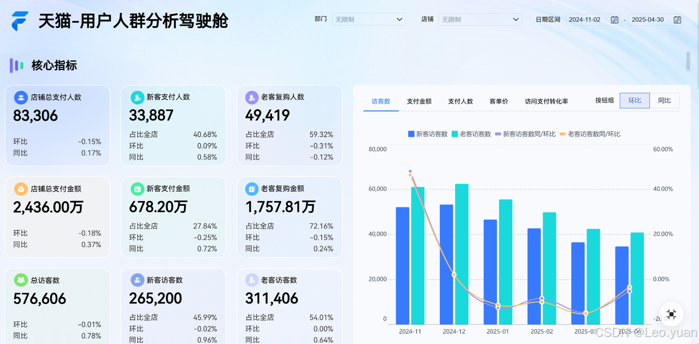699x344 pixels.
Task: Open the 部门 dropdown
Action: 369,19
